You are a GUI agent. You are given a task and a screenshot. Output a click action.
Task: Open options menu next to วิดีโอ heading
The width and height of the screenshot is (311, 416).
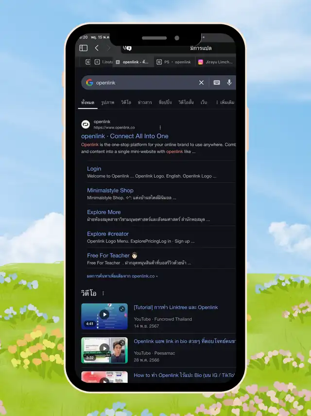103,293
